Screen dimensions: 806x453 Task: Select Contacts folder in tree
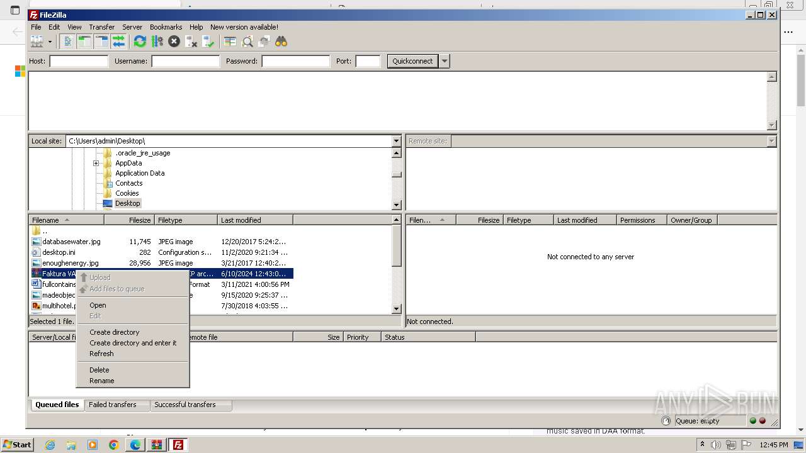coord(128,183)
